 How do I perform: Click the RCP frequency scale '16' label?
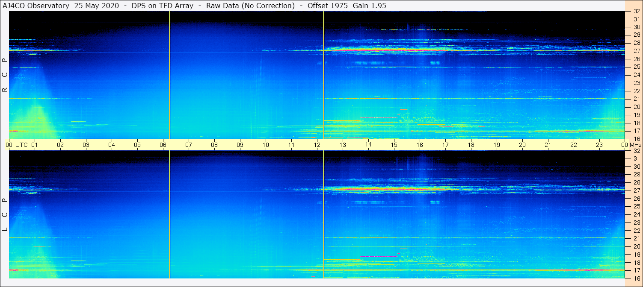click(636, 138)
